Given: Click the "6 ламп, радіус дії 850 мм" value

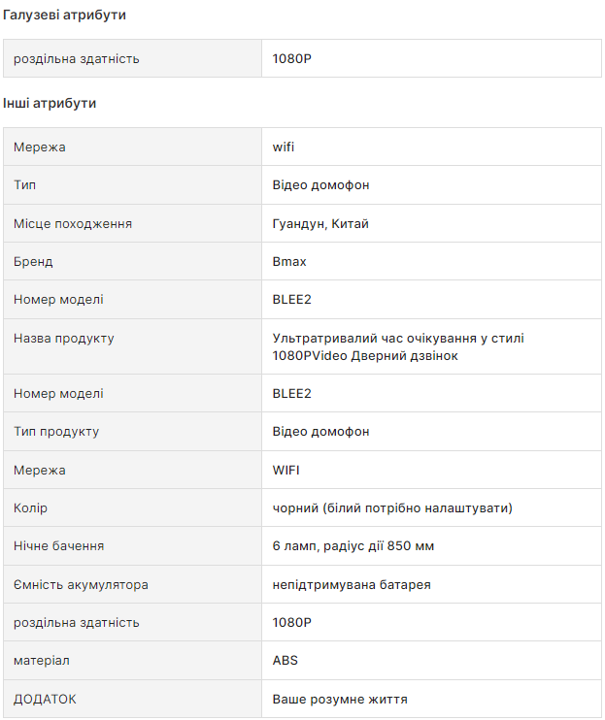Looking at the screenshot, I should tap(353, 546).
